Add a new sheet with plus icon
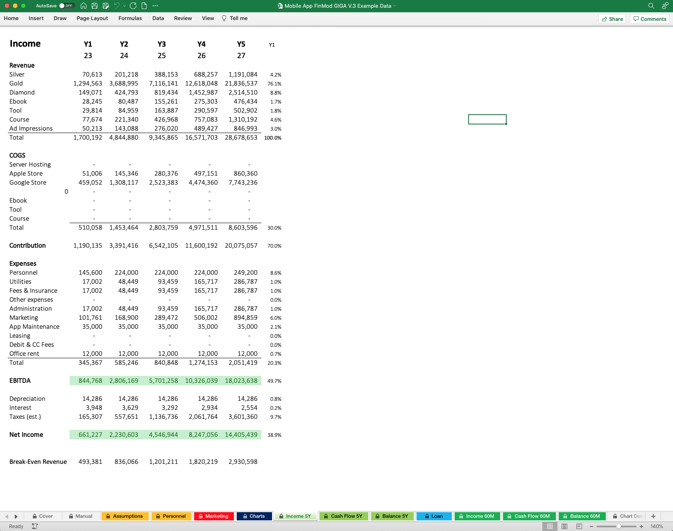Viewport: 673px width, 531px height. (653, 516)
